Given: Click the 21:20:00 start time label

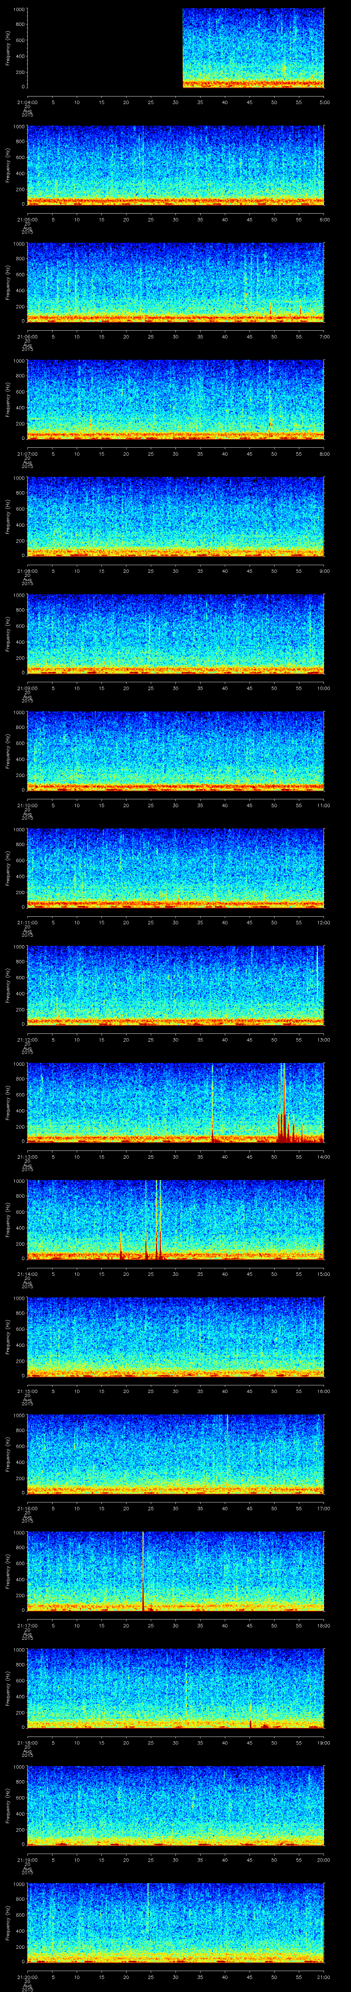Looking at the screenshot, I should coord(27,1977).
